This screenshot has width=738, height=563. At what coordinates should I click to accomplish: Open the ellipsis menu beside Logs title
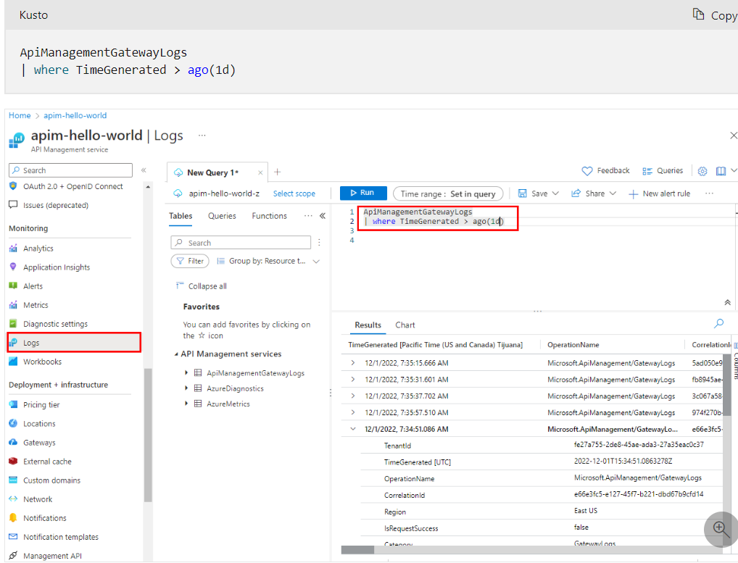coord(202,135)
